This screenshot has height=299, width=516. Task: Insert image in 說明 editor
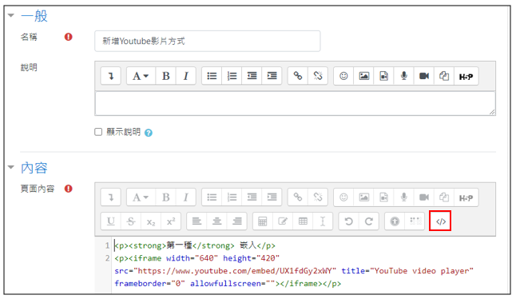pos(364,76)
